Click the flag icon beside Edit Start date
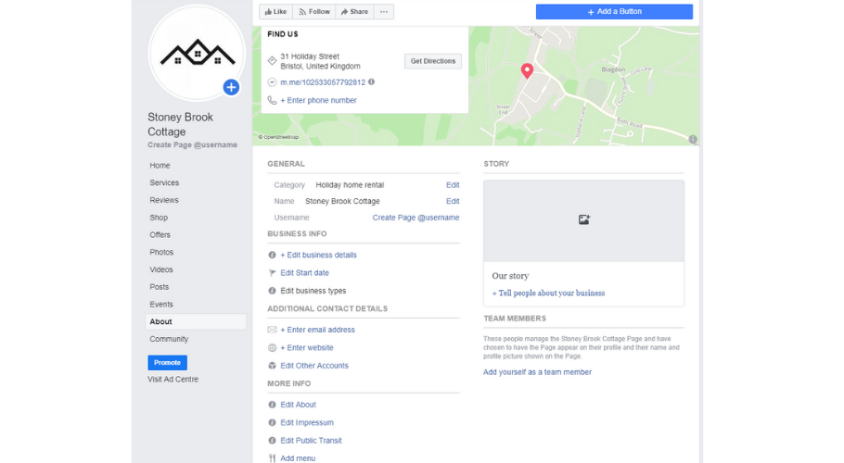The image size is (844, 463). point(272,273)
